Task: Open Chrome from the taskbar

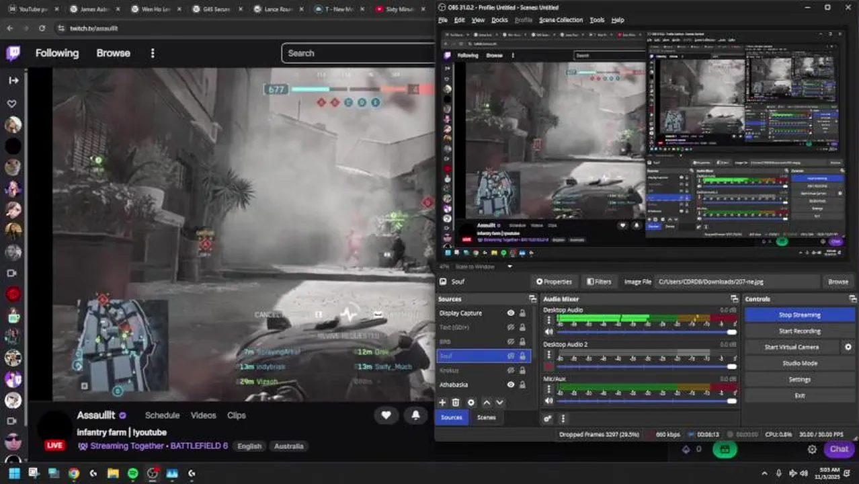Action: coord(74,473)
